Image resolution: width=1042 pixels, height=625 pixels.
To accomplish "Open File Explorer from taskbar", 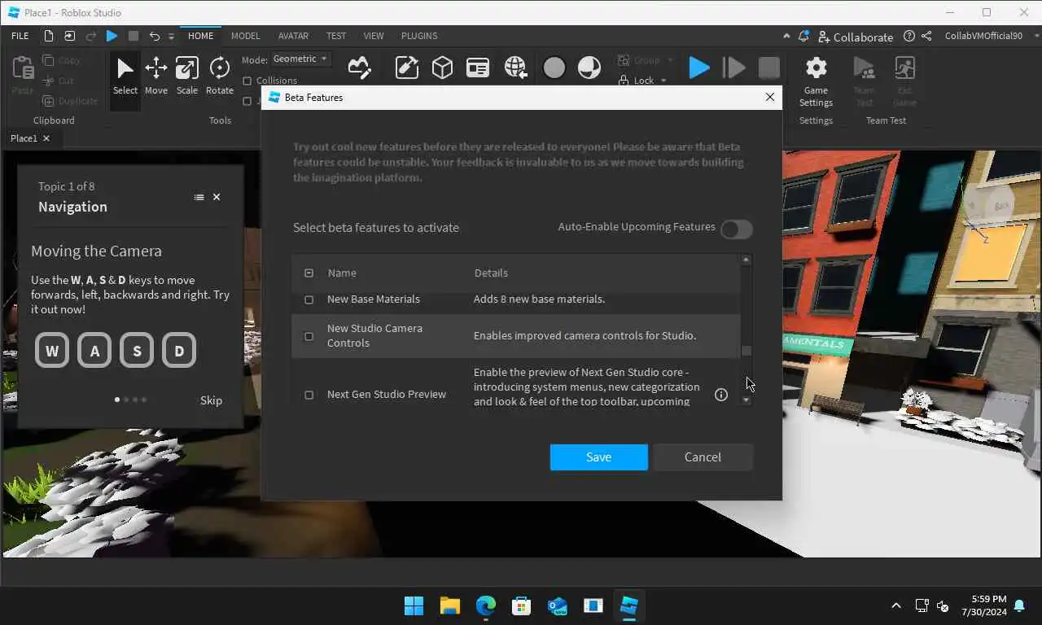I will 449,605.
